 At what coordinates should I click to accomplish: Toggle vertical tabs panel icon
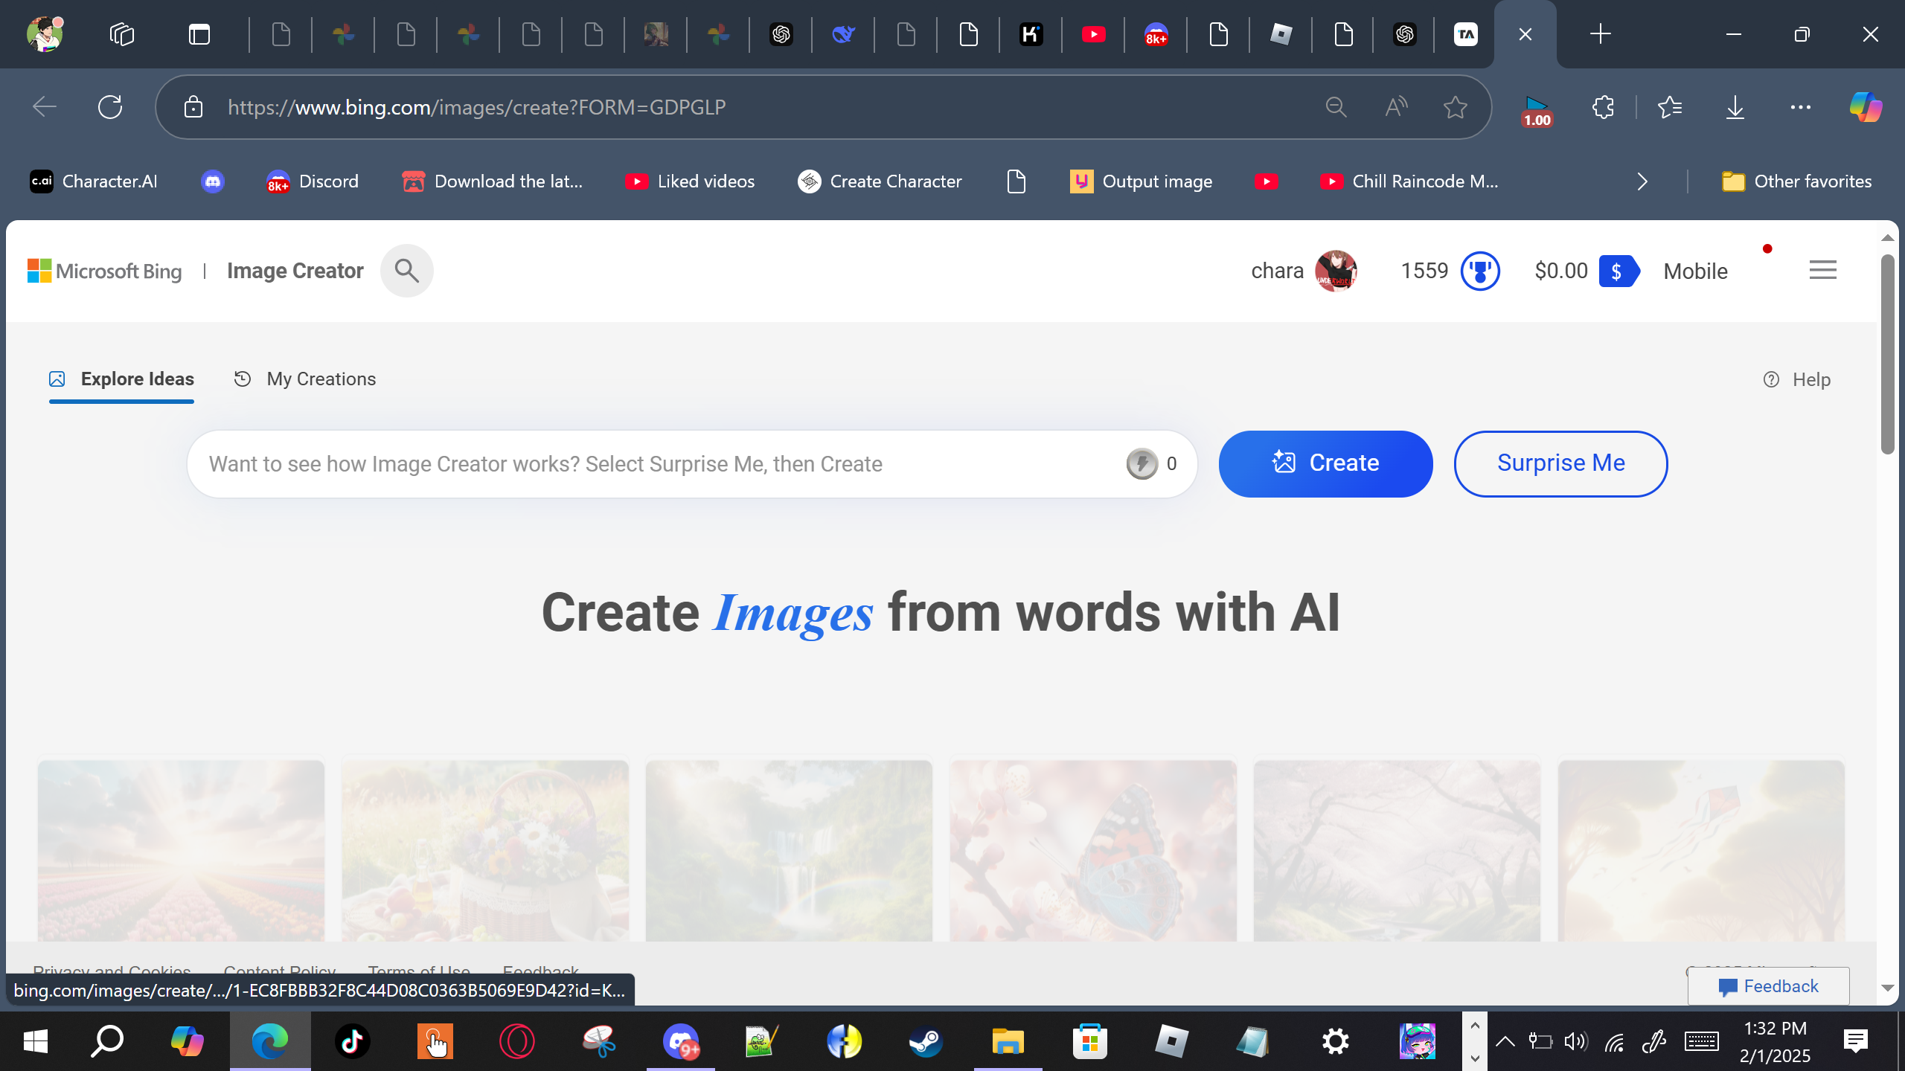pos(199,34)
